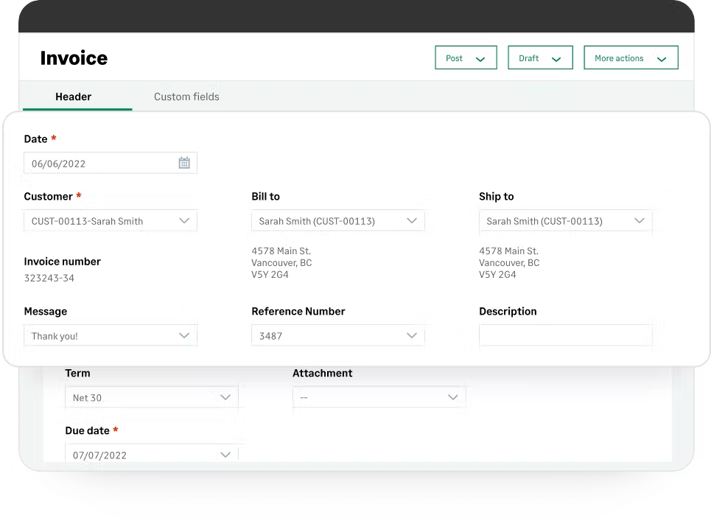Open the Ship to dropdown

565,221
